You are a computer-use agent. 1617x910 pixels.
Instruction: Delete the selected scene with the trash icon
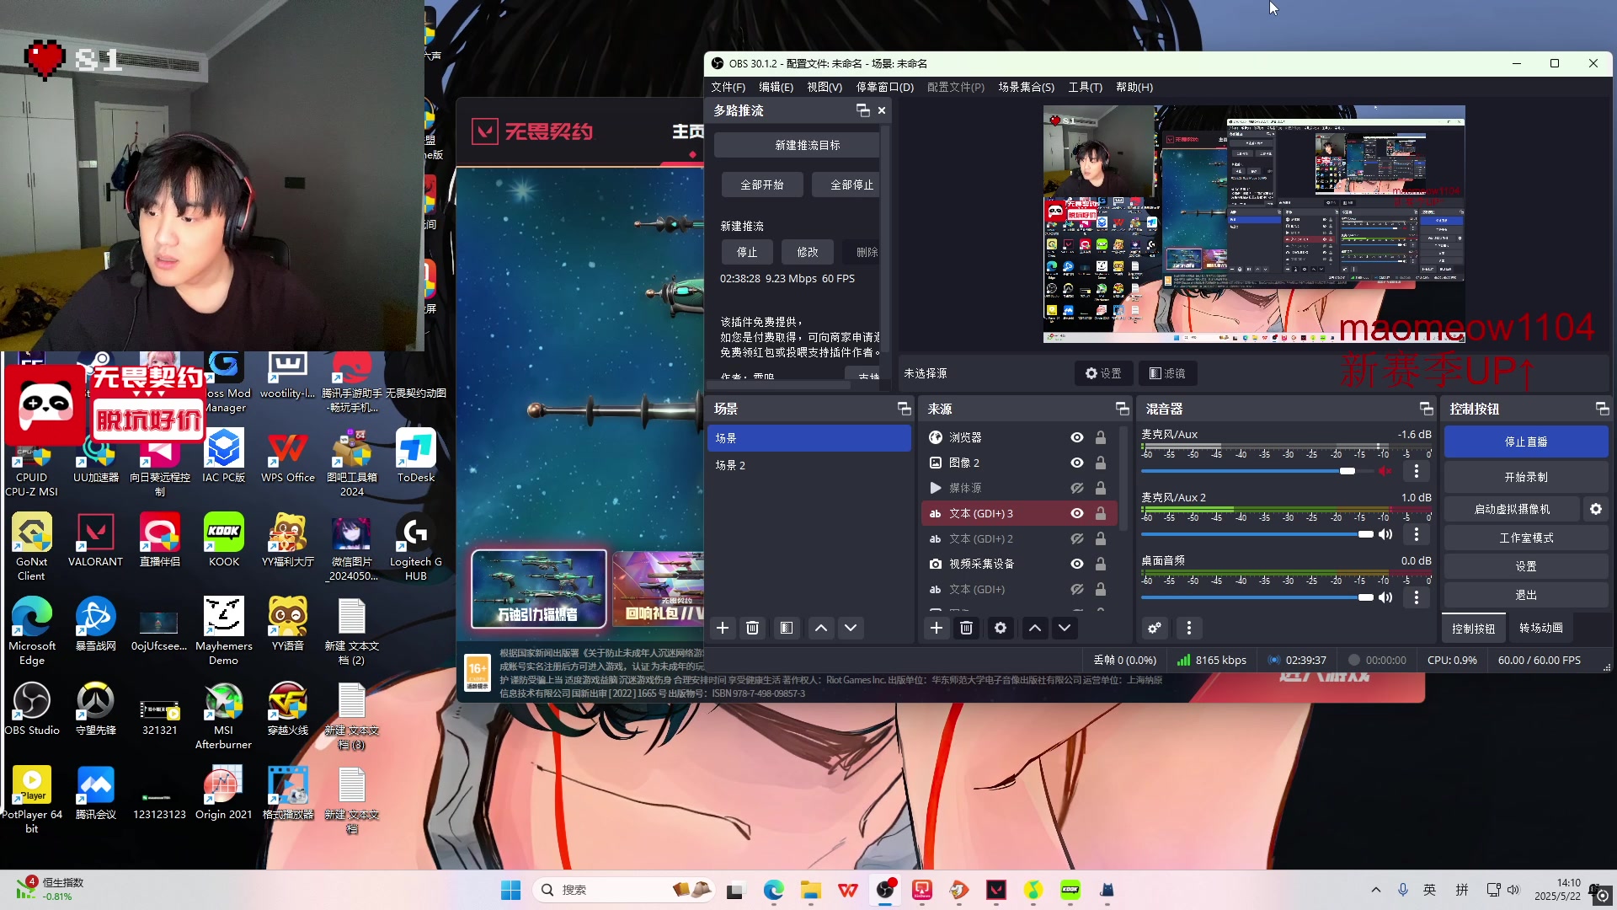753,628
